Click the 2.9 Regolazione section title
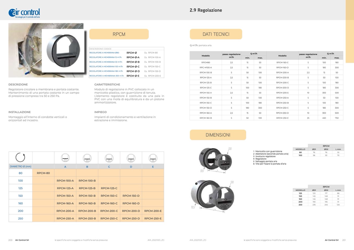 point(206,10)
